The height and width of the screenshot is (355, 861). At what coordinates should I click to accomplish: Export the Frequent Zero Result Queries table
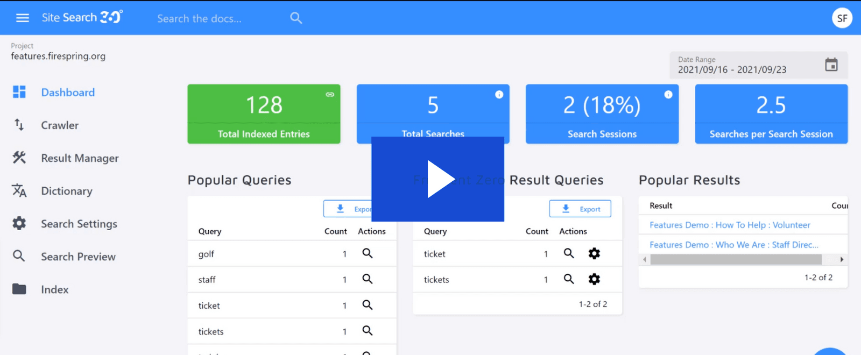pos(580,209)
